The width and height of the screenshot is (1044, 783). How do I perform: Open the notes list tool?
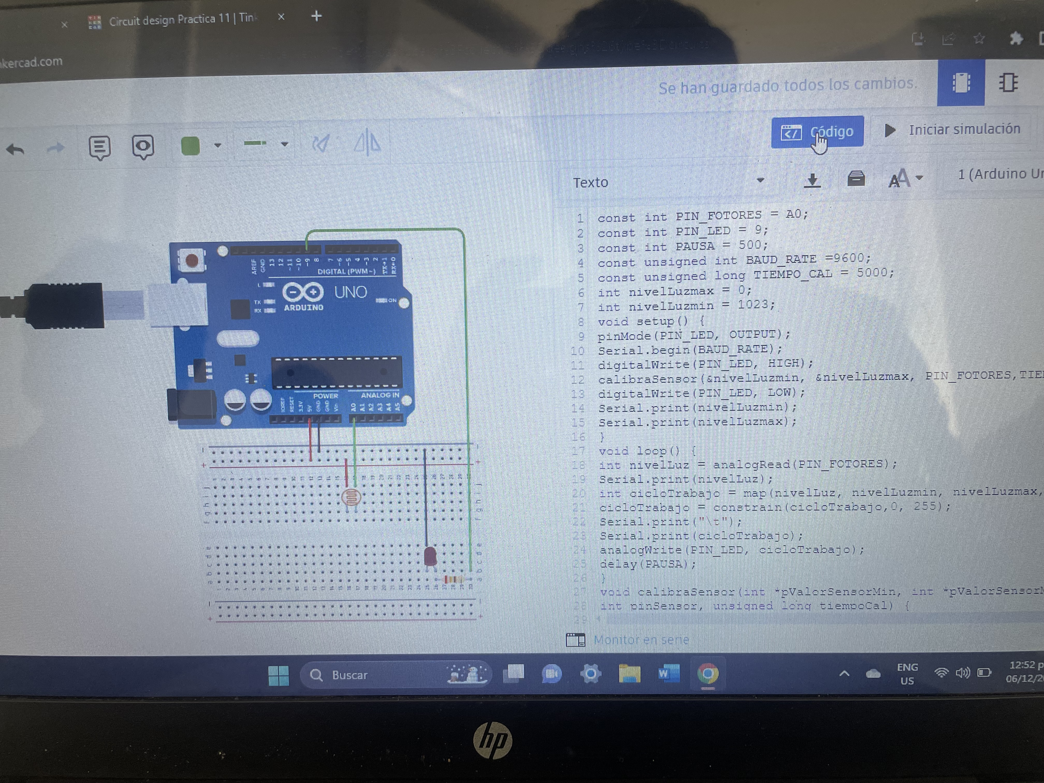(x=100, y=147)
